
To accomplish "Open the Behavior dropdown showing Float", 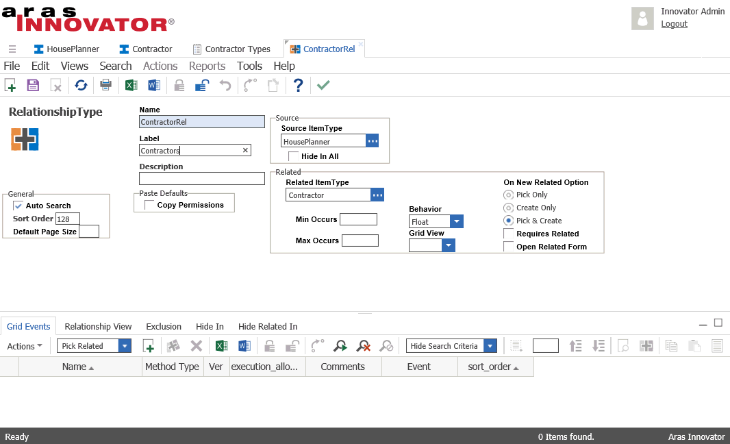I will point(457,222).
